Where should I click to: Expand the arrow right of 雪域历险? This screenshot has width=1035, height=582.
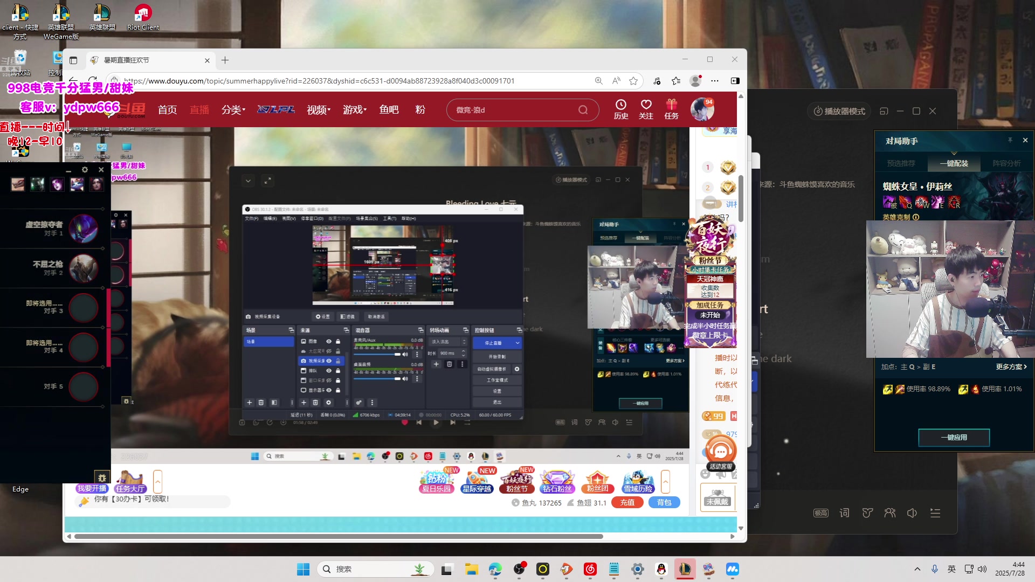coord(665,481)
